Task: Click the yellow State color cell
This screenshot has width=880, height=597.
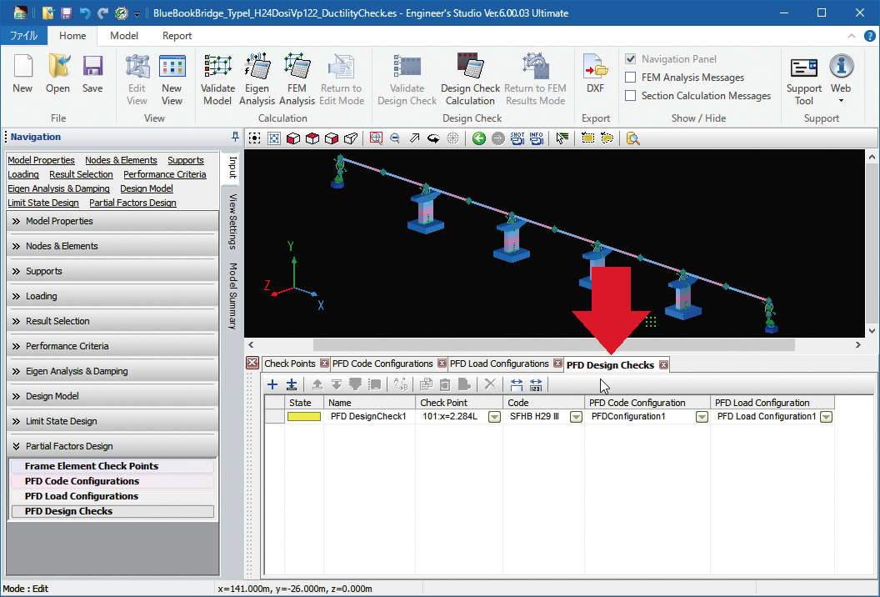Action: tap(304, 417)
